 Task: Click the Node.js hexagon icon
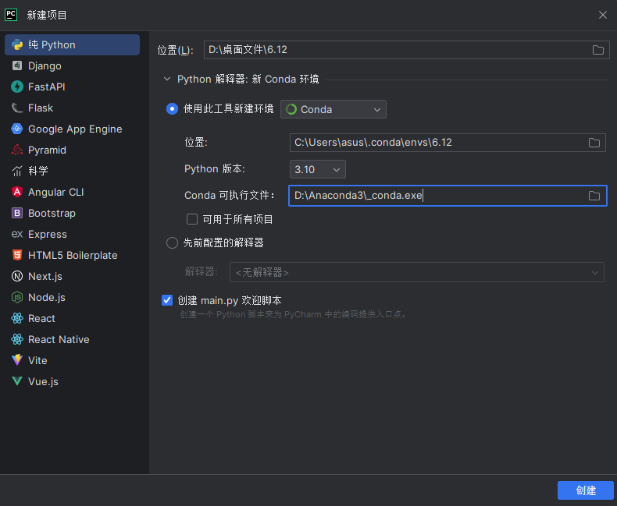[17, 297]
